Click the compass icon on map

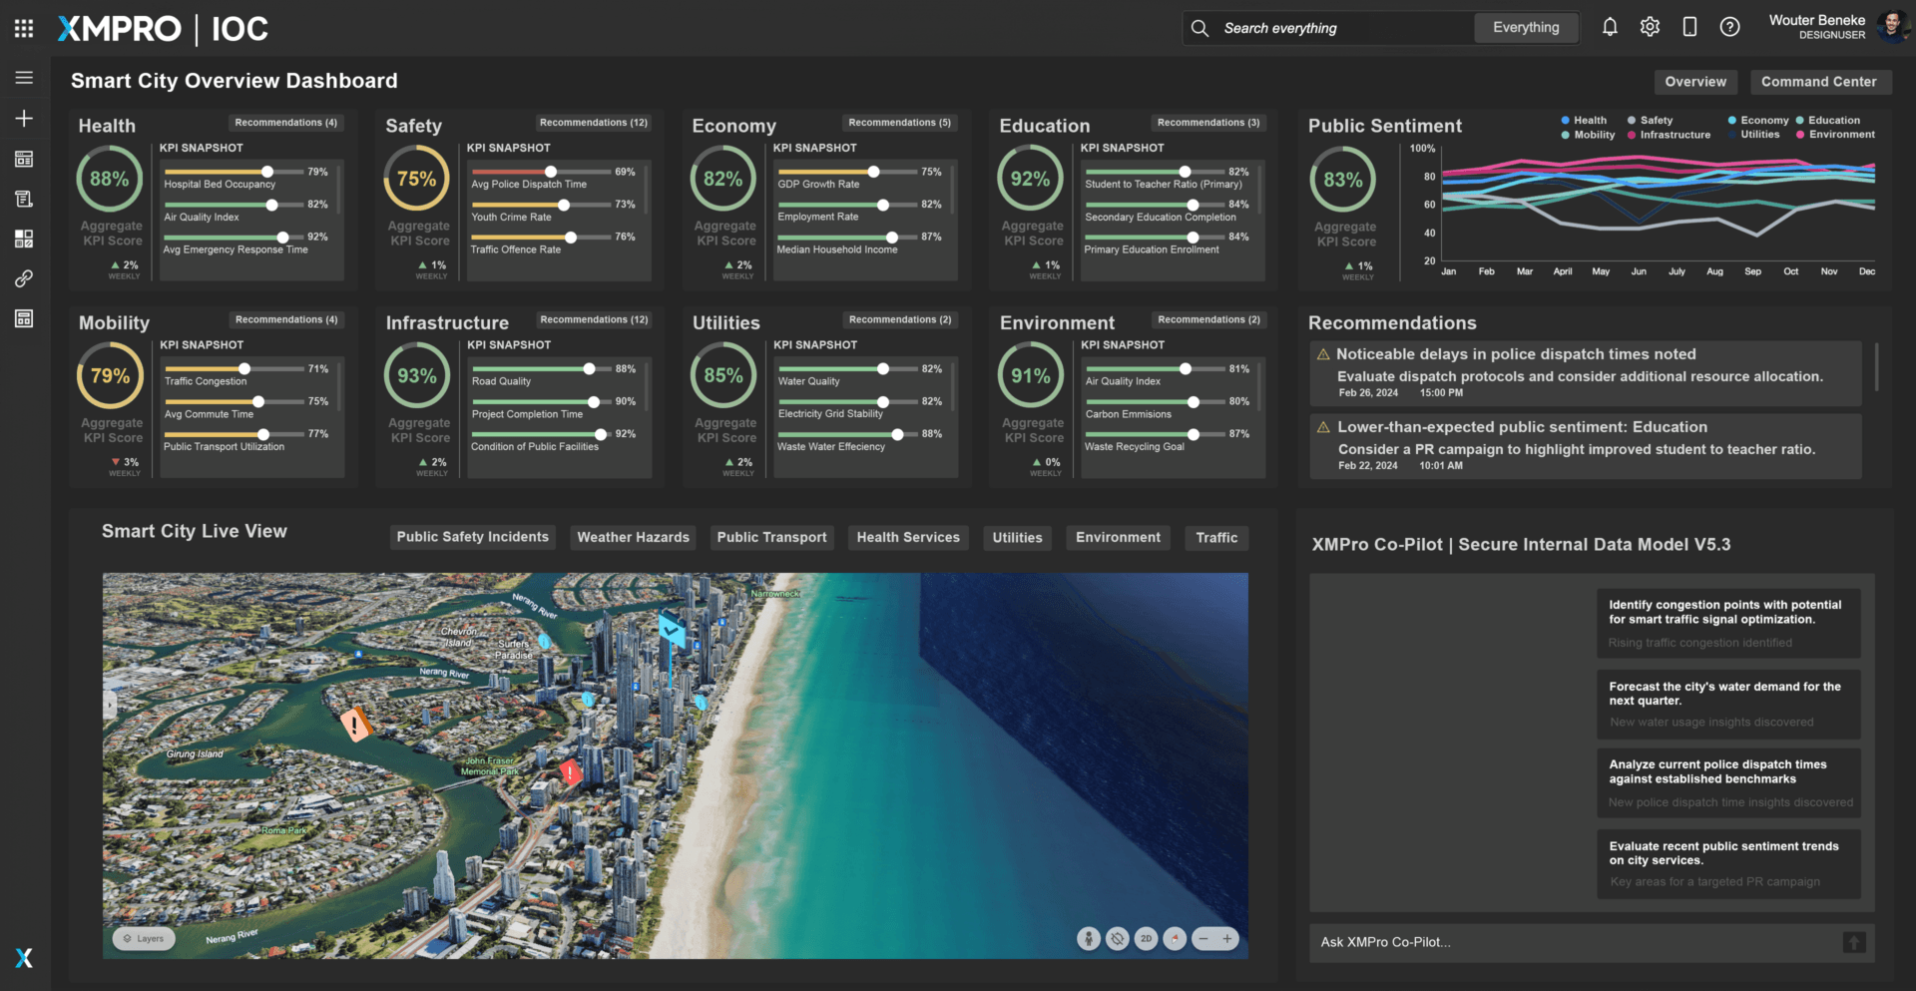1175,938
